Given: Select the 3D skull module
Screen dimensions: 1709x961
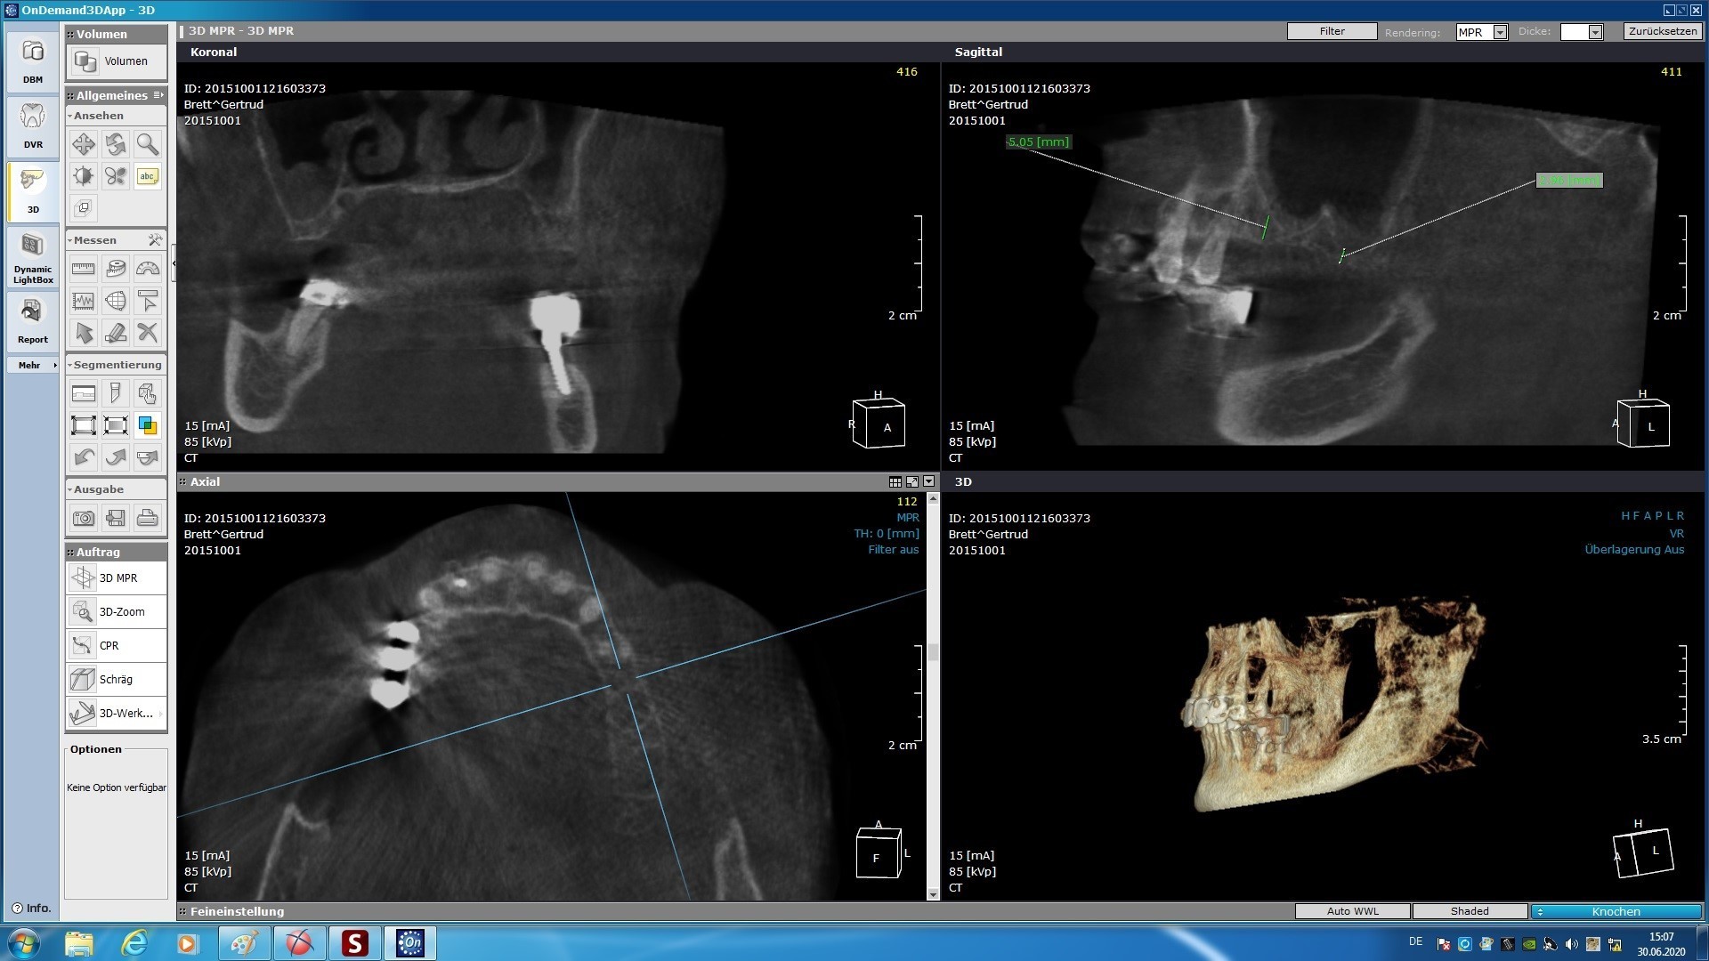Looking at the screenshot, I should coord(33,190).
